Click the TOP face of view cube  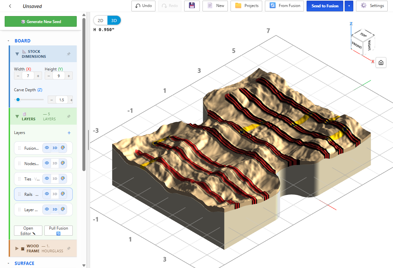pos(363,35)
